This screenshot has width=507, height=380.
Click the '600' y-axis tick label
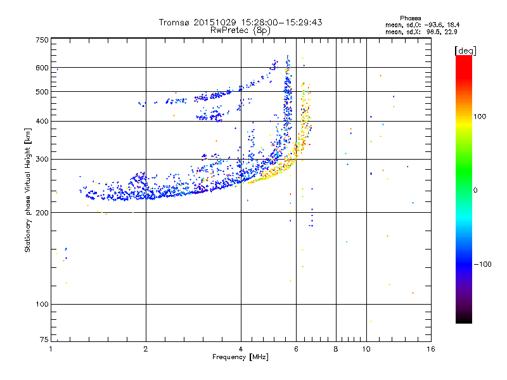pos(42,68)
